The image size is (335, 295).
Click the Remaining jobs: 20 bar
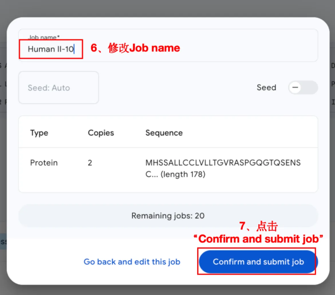(168, 215)
